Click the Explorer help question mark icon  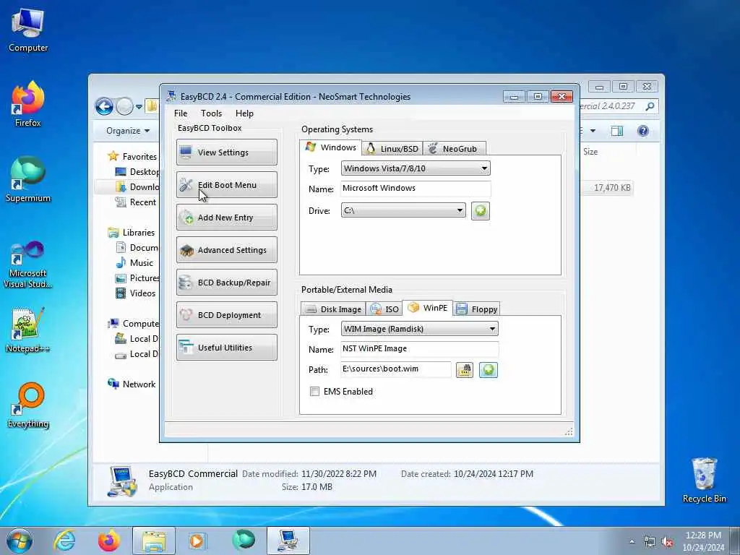pos(642,131)
